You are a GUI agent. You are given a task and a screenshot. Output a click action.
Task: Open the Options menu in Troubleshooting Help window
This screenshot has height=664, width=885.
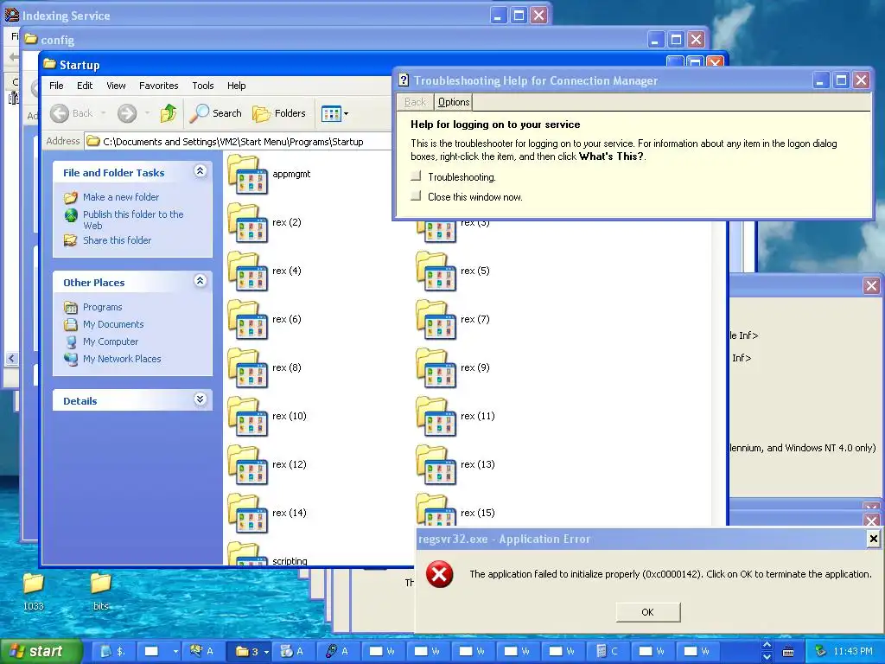click(x=453, y=102)
